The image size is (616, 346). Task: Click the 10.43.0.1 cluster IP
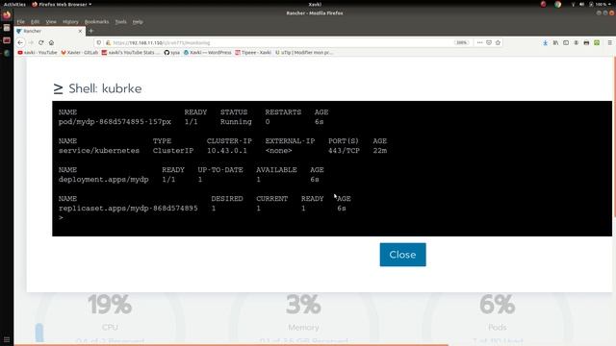(x=227, y=151)
